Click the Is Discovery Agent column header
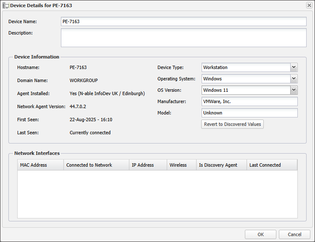 pyautogui.click(x=221, y=165)
